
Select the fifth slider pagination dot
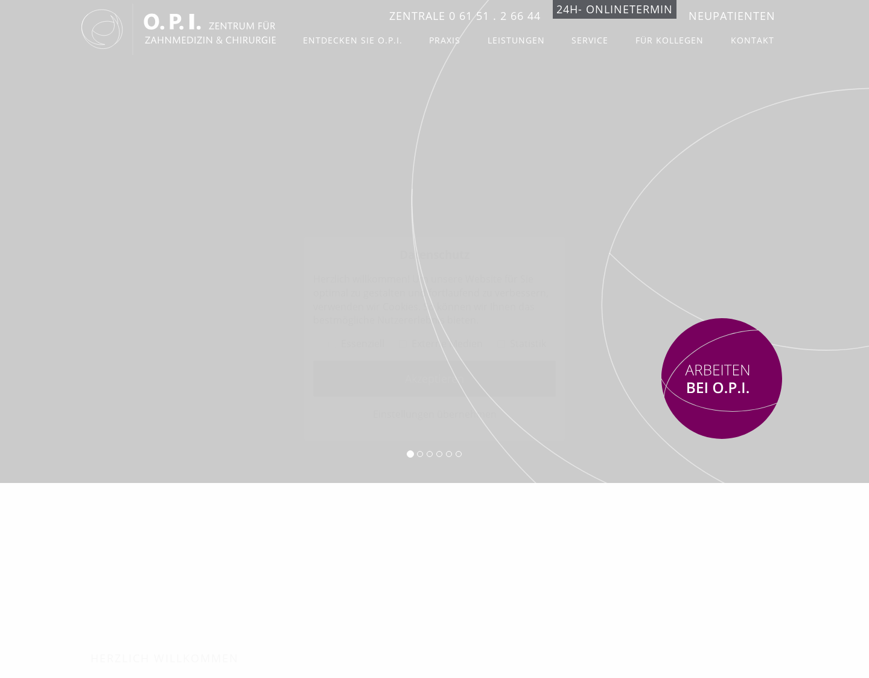coord(449,454)
